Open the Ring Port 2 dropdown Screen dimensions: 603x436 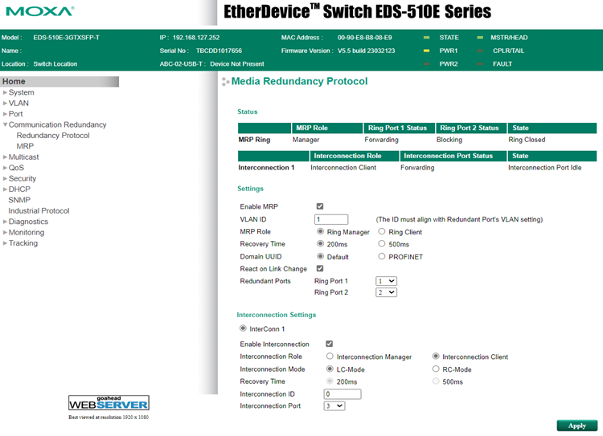[x=386, y=292]
